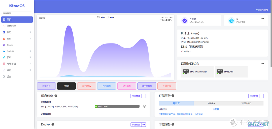This screenshot has width=272, height=129.
Task: Focus the 搜索菜单 search field
Action: click(x=17, y=13)
